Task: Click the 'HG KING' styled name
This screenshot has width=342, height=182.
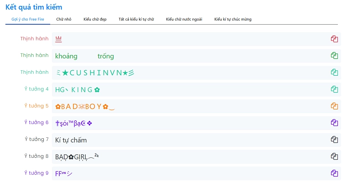Action: (x=78, y=90)
